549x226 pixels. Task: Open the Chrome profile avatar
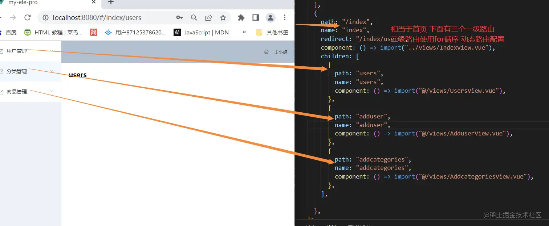coord(270,17)
